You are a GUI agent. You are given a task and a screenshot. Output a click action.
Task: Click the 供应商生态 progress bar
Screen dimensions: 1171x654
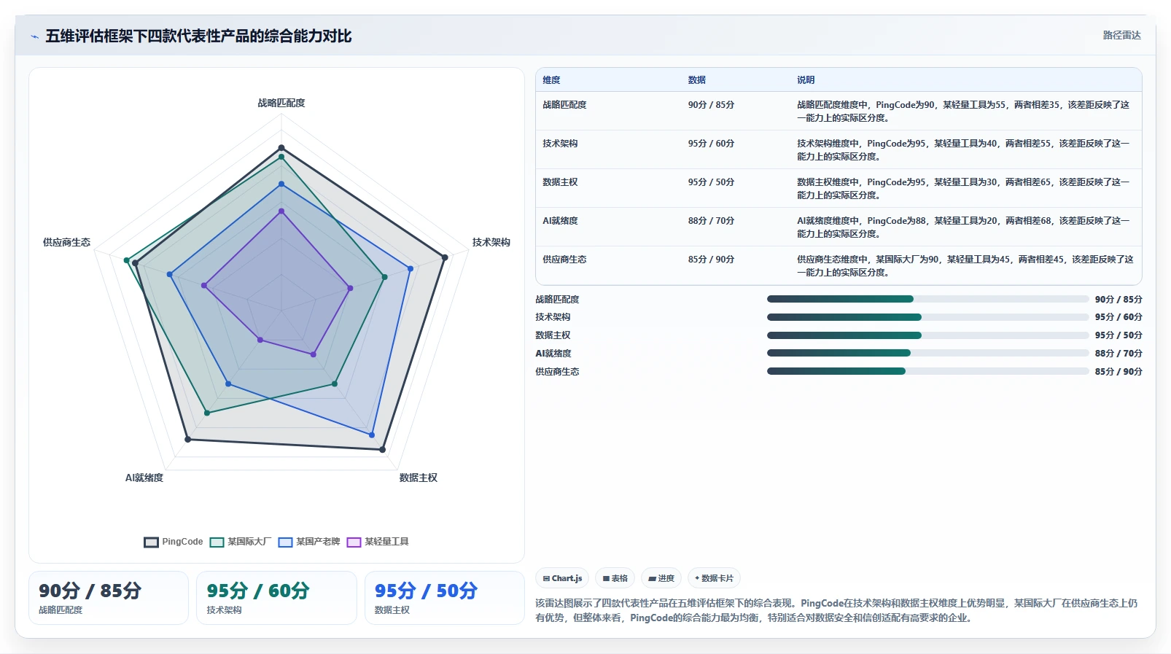[x=927, y=371]
